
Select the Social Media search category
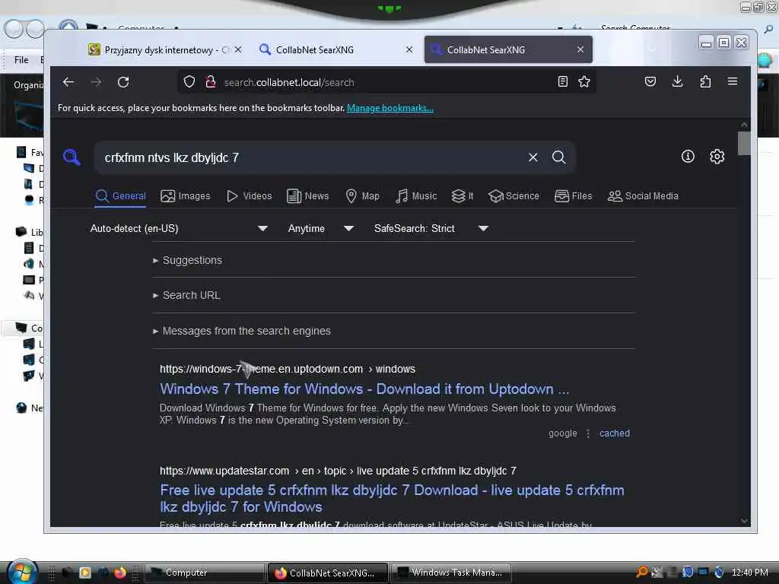tap(643, 196)
